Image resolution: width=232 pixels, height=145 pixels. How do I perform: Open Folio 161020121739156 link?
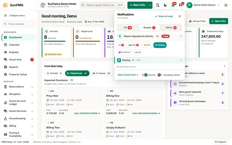click(87, 113)
